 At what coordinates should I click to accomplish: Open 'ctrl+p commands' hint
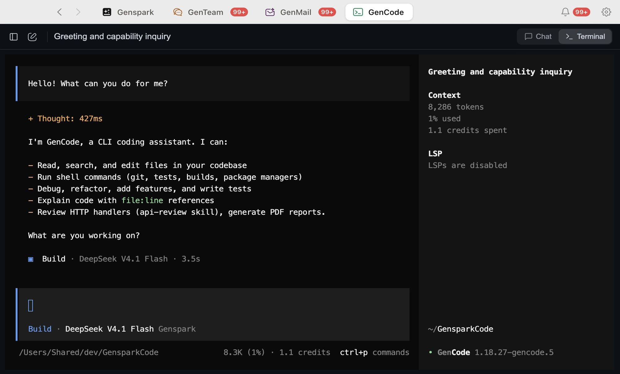374,353
